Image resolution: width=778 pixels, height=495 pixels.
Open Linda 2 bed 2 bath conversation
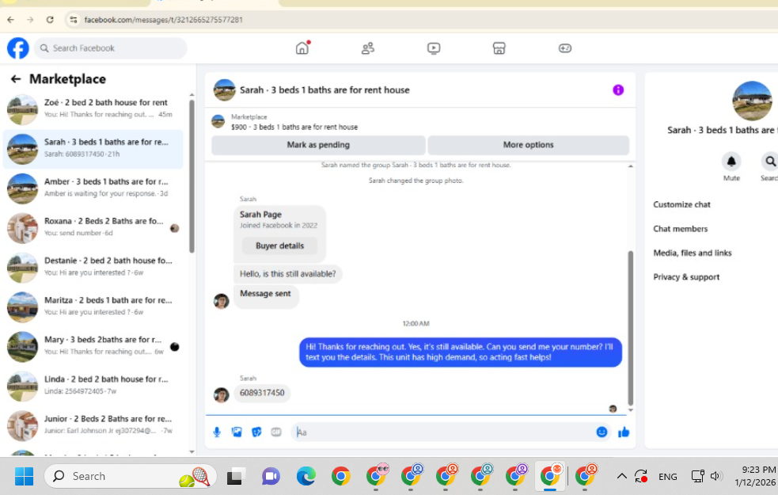[x=93, y=386]
